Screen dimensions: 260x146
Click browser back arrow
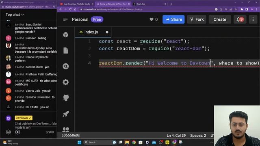pyautogui.click(x=61, y=9)
